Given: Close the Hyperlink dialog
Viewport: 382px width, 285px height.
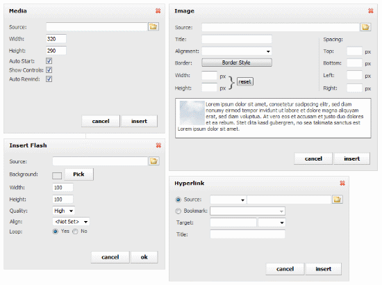Looking at the screenshot, I should click(x=342, y=183).
